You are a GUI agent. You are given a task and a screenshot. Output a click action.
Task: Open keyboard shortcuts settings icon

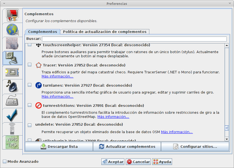(x=12, y=101)
